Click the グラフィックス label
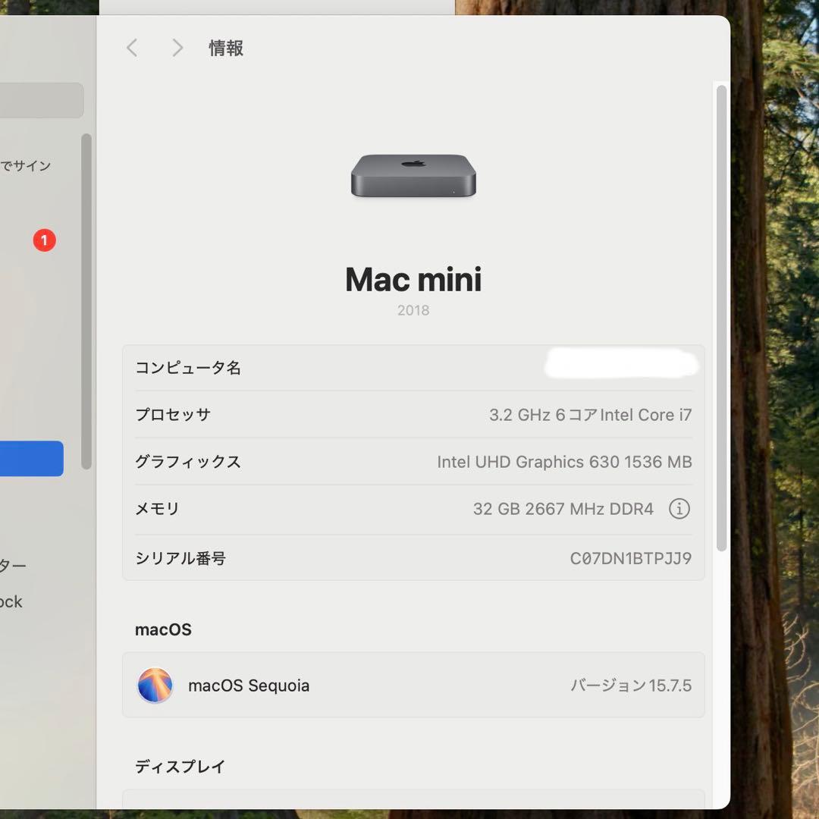 coord(188,462)
